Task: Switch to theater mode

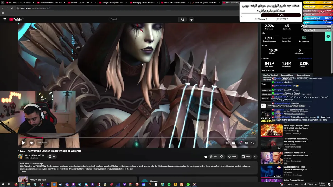Action: 246,143
